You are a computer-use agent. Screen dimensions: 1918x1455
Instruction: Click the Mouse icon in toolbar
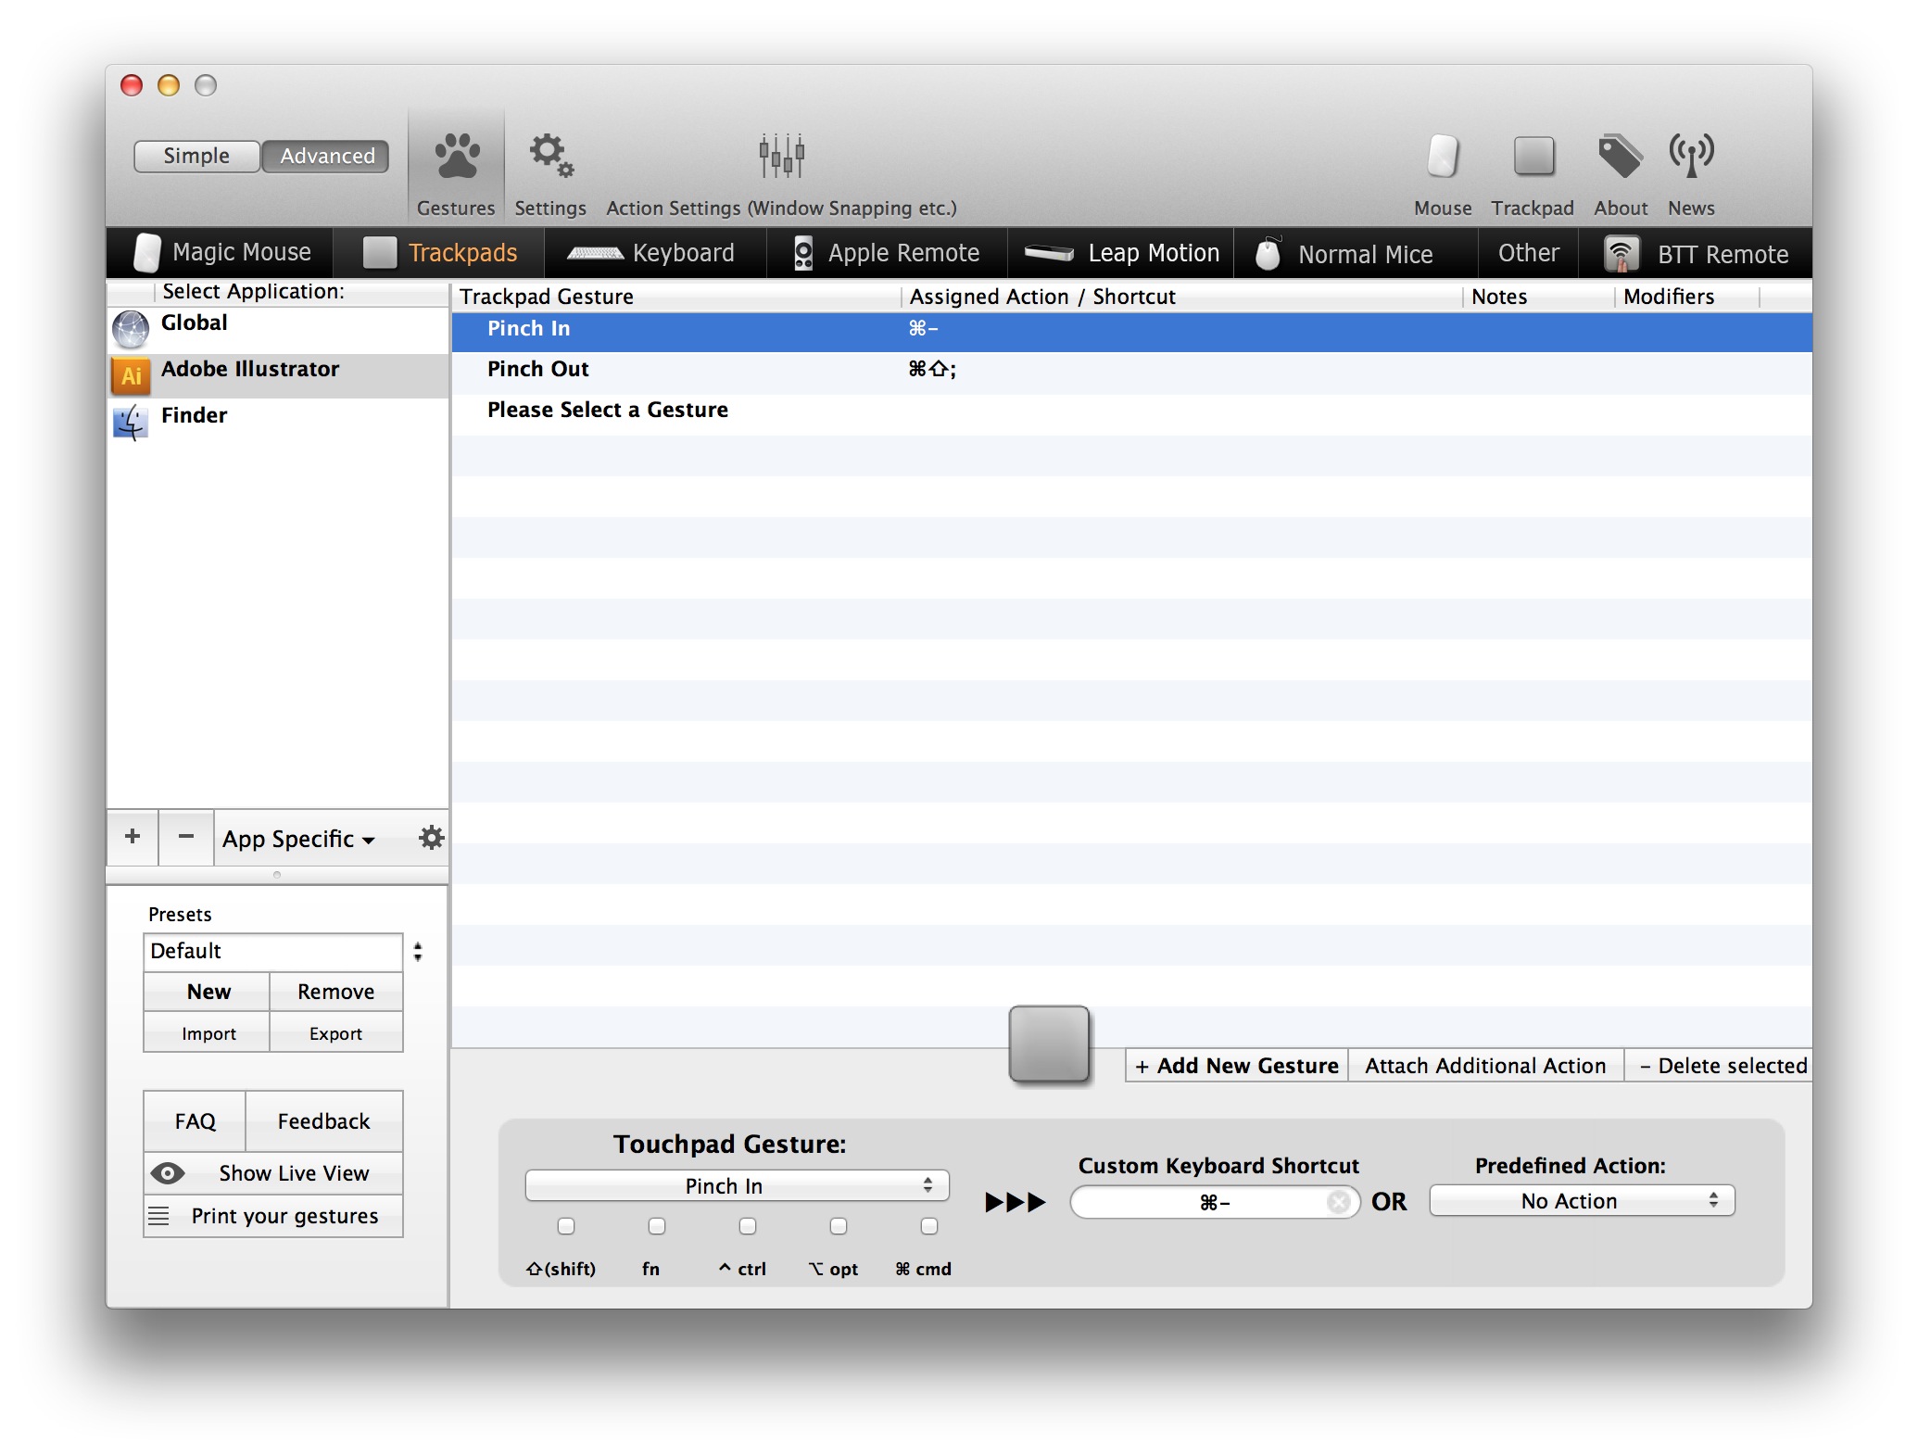click(x=1443, y=156)
